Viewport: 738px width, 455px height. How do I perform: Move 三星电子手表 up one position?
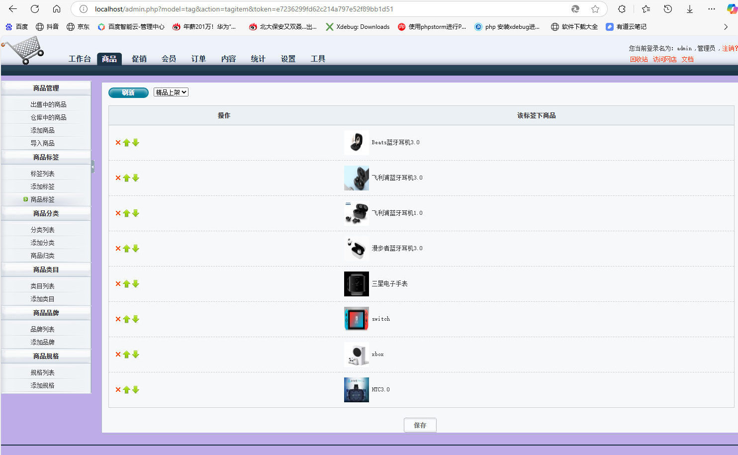click(126, 284)
